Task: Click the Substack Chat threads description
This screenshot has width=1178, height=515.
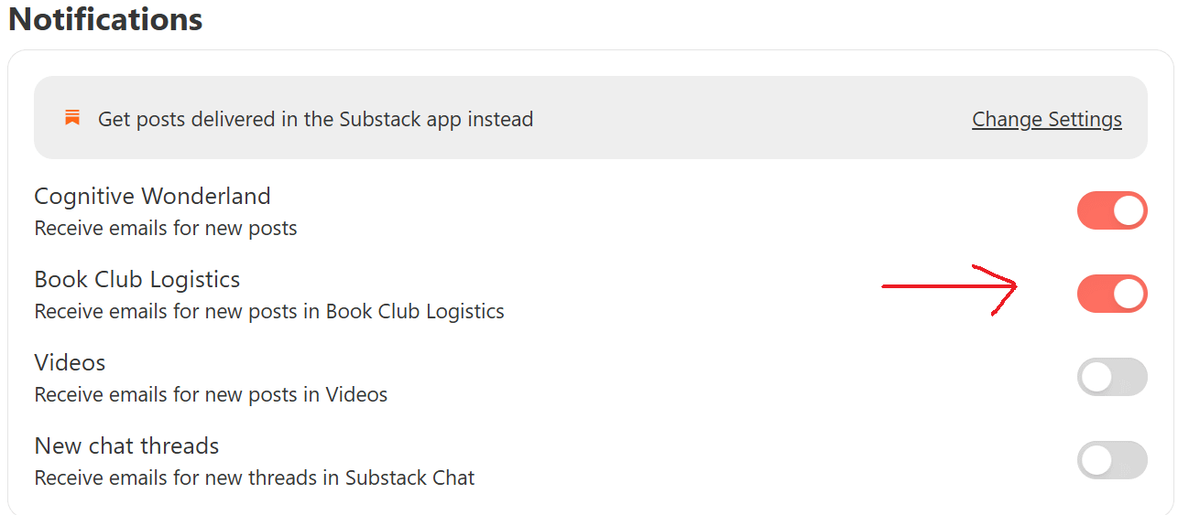Action: tap(255, 477)
